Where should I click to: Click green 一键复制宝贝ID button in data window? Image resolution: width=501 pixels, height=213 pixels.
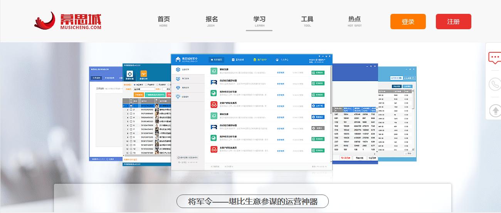[x=155, y=95]
